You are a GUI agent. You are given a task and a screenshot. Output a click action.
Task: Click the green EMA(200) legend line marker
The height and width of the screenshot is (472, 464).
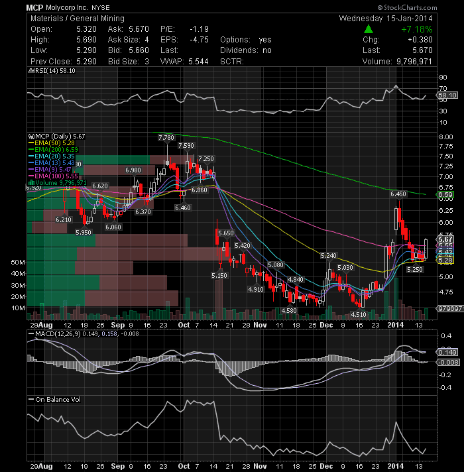(31, 150)
